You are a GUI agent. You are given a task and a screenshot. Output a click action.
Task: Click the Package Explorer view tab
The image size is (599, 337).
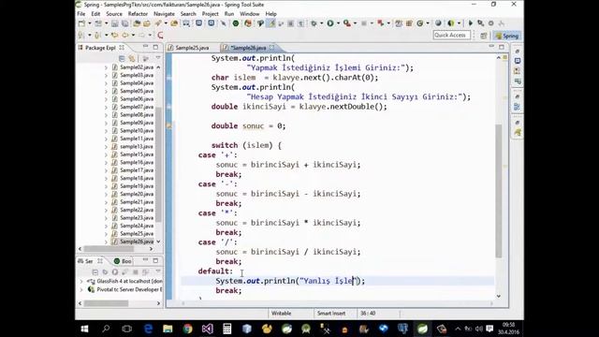coord(100,48)
